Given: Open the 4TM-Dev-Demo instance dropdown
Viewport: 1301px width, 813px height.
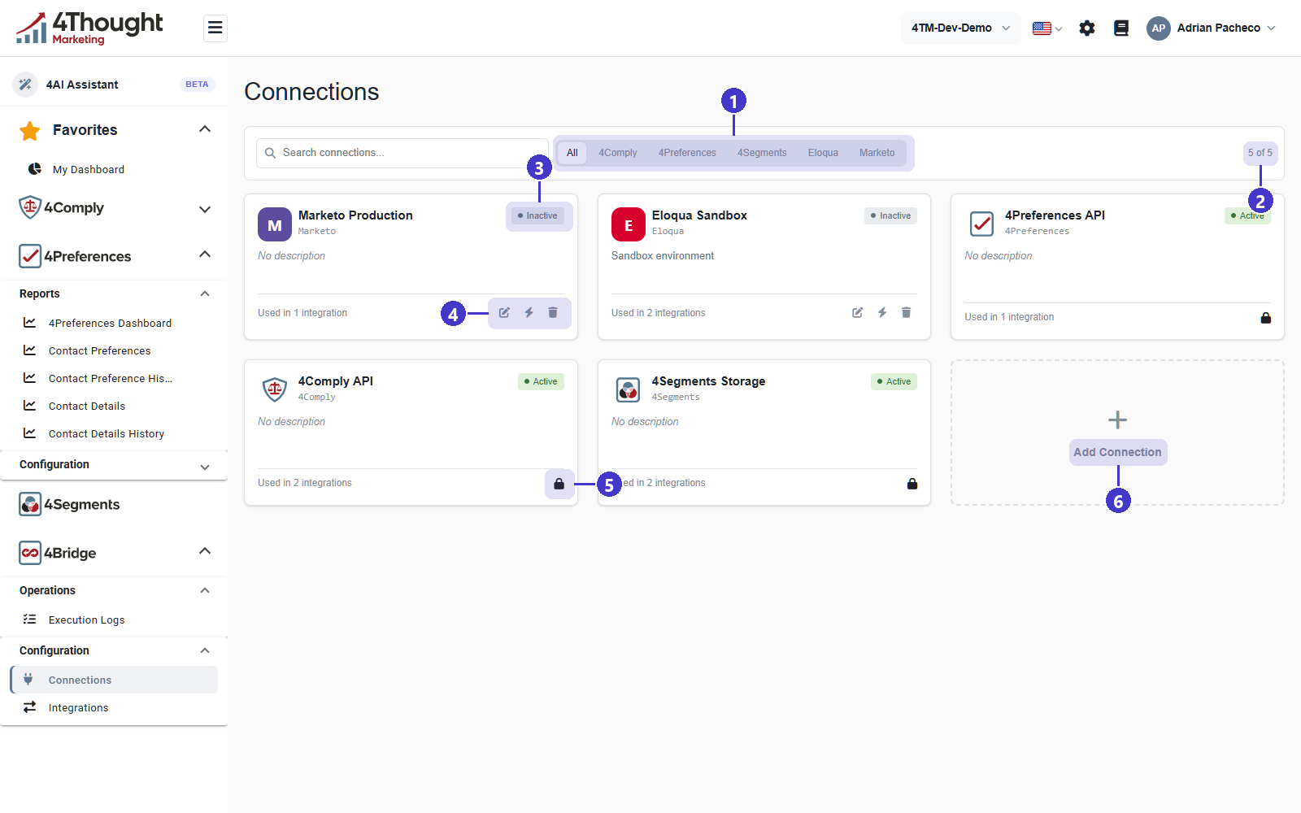Looking at the screenshot, I should tap(961, 28).
